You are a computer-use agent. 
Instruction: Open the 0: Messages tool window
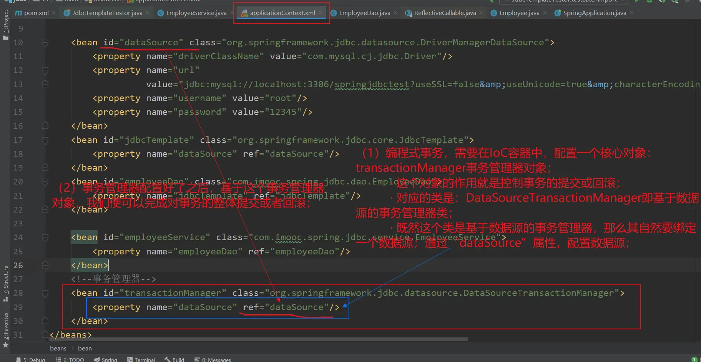click(x=213, y=360)
